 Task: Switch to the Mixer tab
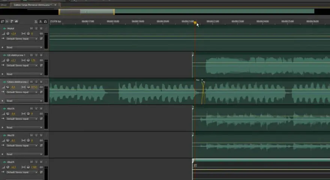[x=4, y=5]
